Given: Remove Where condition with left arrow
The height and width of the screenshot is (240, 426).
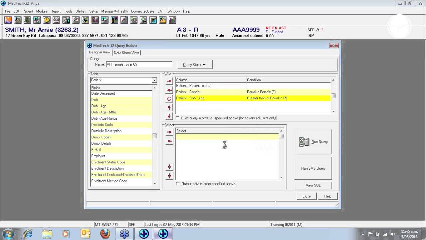Looking at the screenshot, I should [x=169, y=90].
